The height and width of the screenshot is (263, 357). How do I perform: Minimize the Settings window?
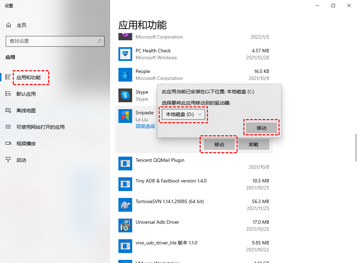pyautogui.click(x=317, y=6)
